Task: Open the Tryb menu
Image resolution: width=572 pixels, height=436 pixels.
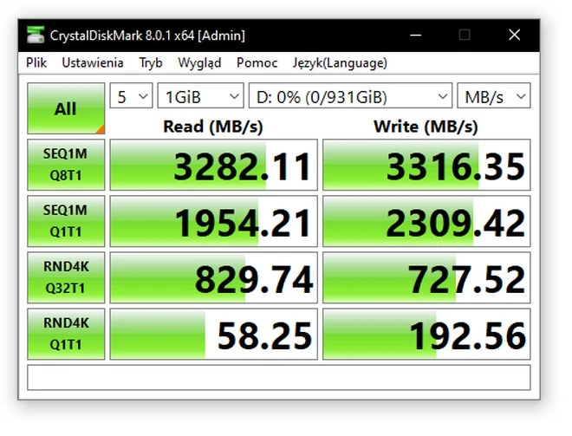Action: tap(151, 62)
